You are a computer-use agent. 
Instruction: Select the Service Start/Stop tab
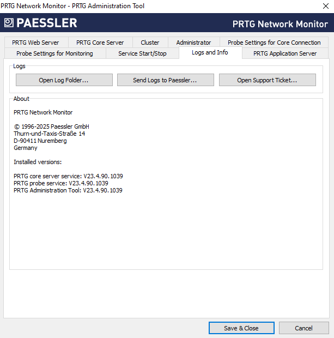pyautogui.click(x=142, y=53)
